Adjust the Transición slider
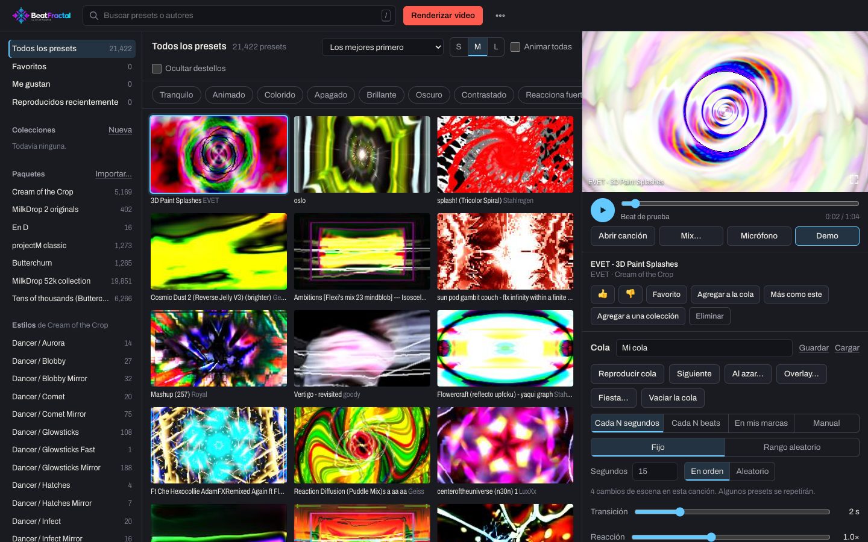This screenshot has height=542, width=868. (732, 512)
